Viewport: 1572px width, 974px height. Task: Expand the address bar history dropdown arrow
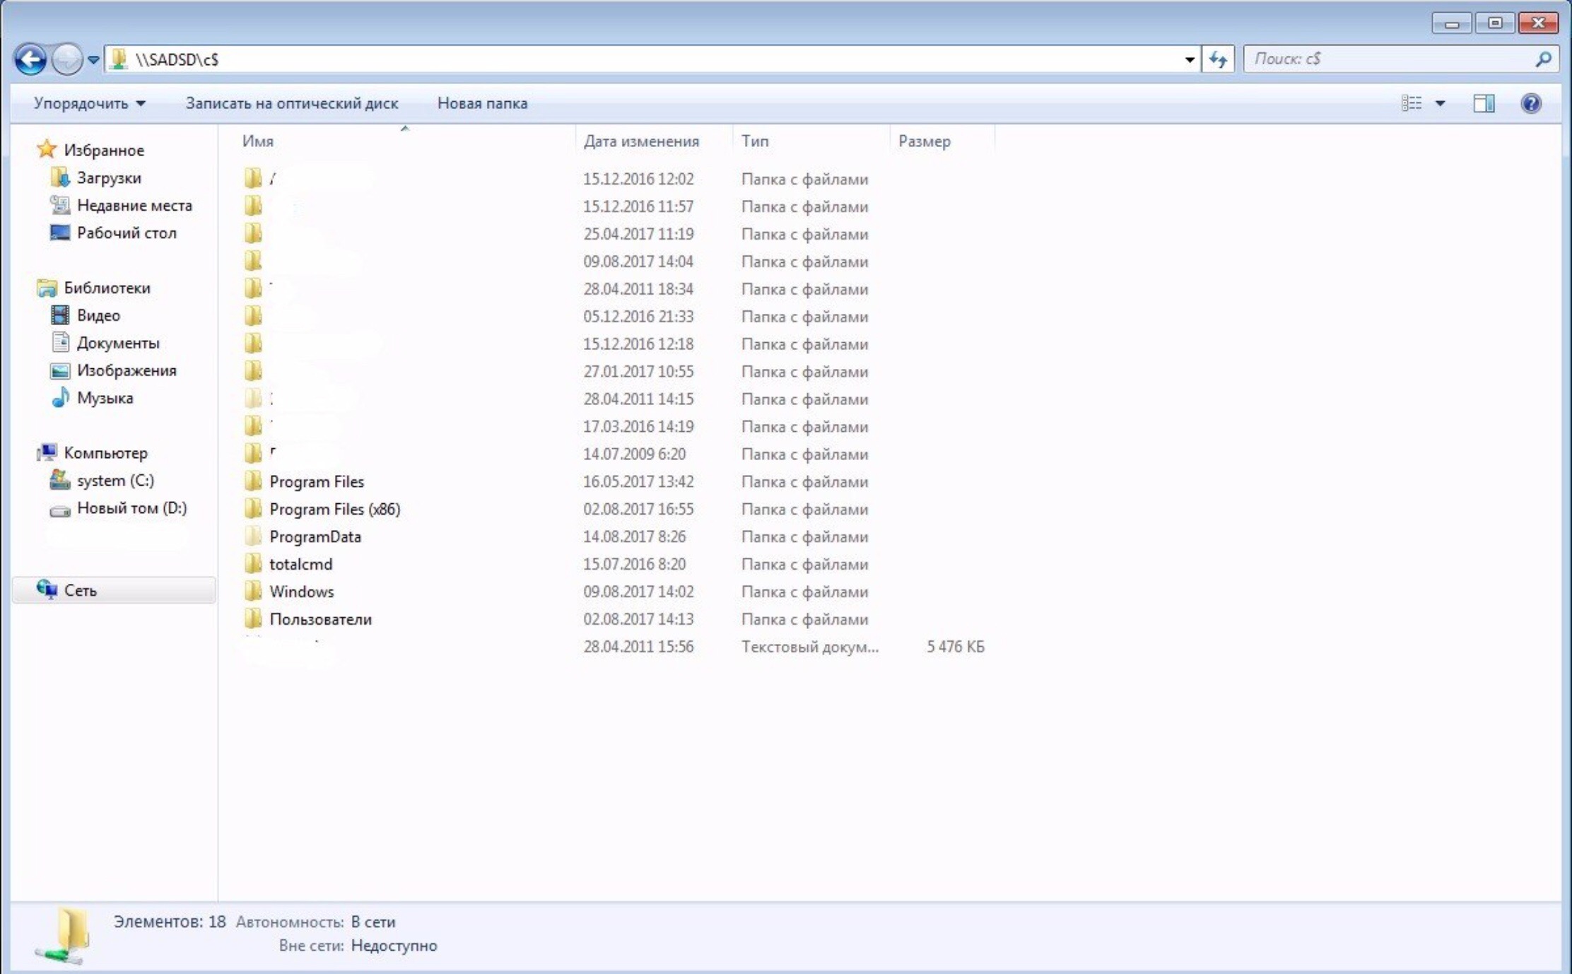coord(1190,60)
